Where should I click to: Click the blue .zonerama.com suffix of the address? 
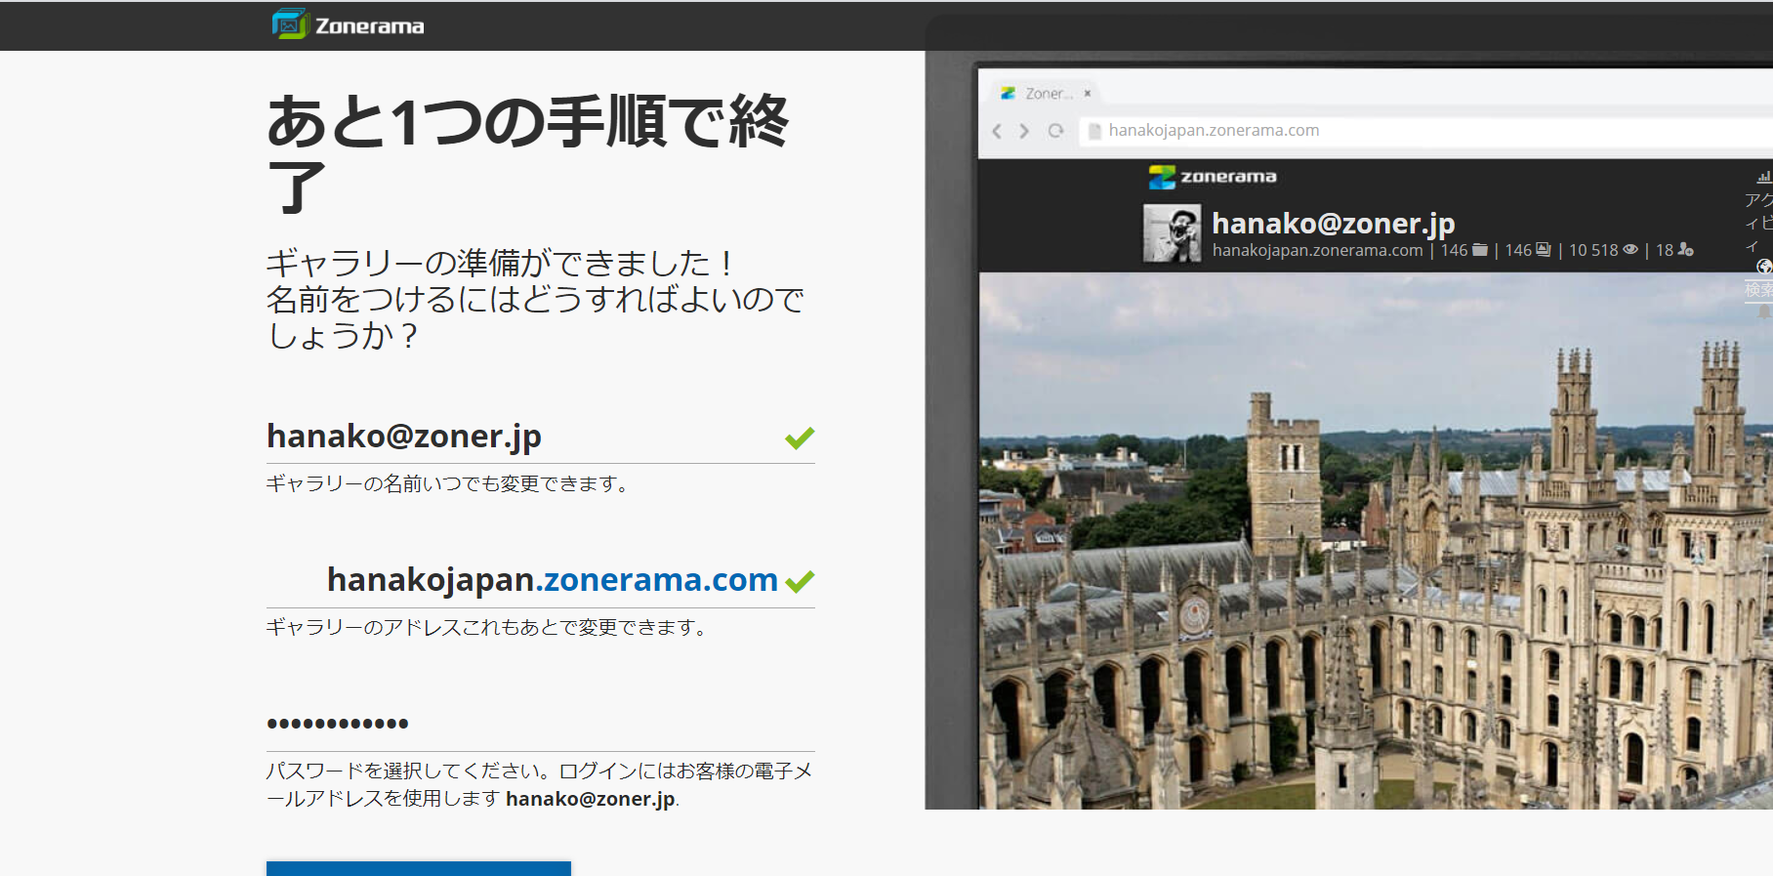[656, 580]
